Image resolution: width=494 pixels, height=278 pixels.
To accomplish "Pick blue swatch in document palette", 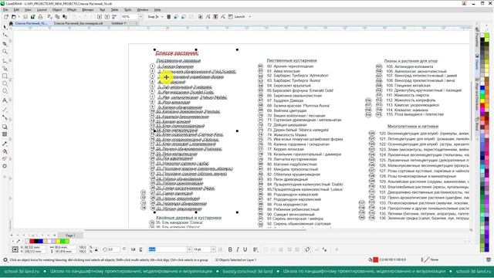I will click(x=41, y=242).
